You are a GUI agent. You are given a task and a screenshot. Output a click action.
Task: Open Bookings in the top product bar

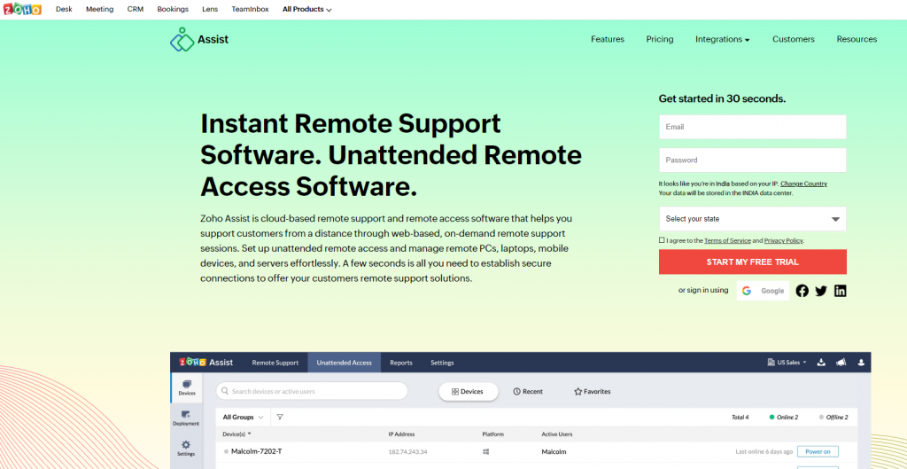coord(173,9)
